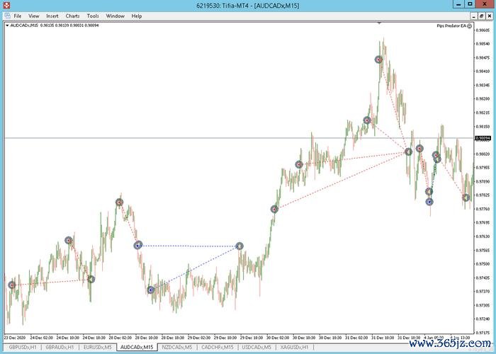This screenshot has width=496, height=354.
Task: Click the Pips Predator EA smiley icon
Action: [469, 26]
